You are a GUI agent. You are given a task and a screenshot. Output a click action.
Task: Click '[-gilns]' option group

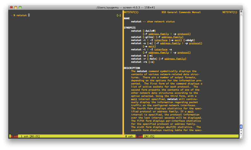(x=148, y=37)
